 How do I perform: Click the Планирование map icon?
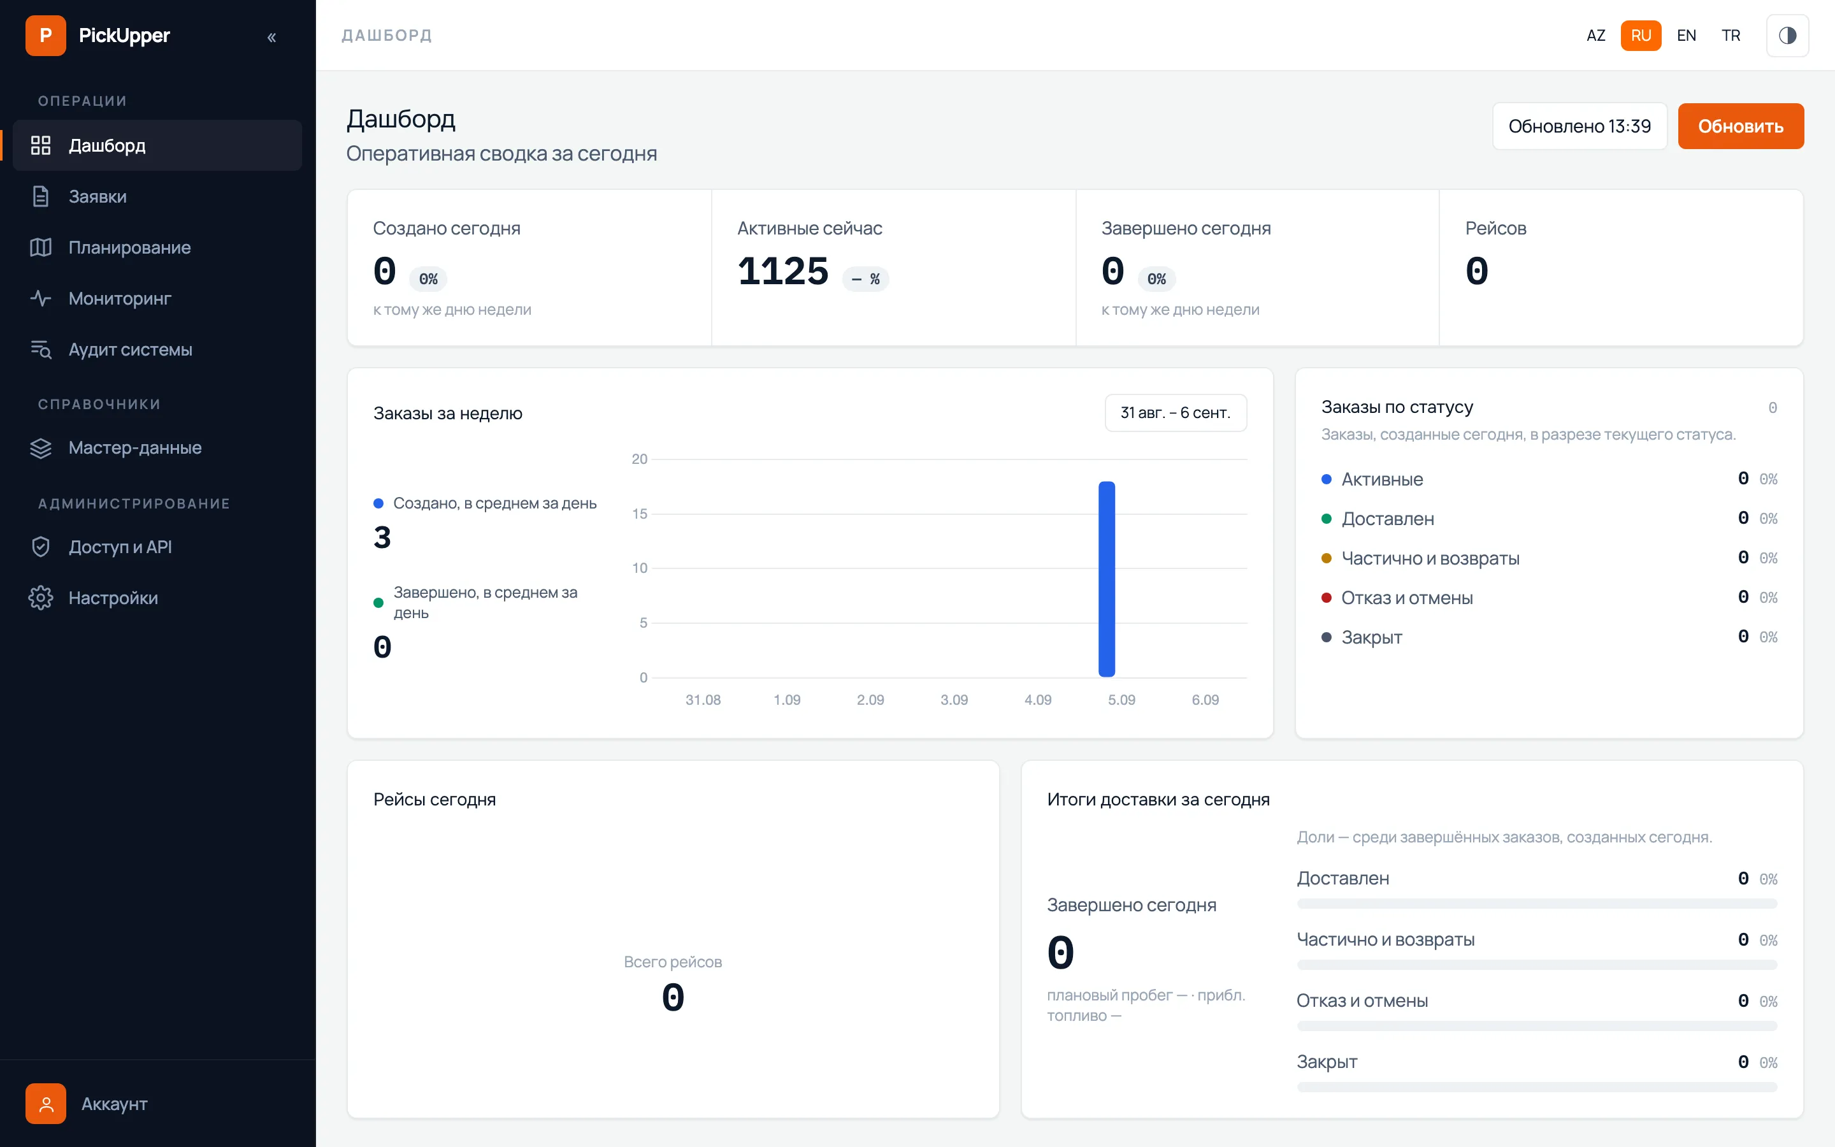[x=40, y=247]
